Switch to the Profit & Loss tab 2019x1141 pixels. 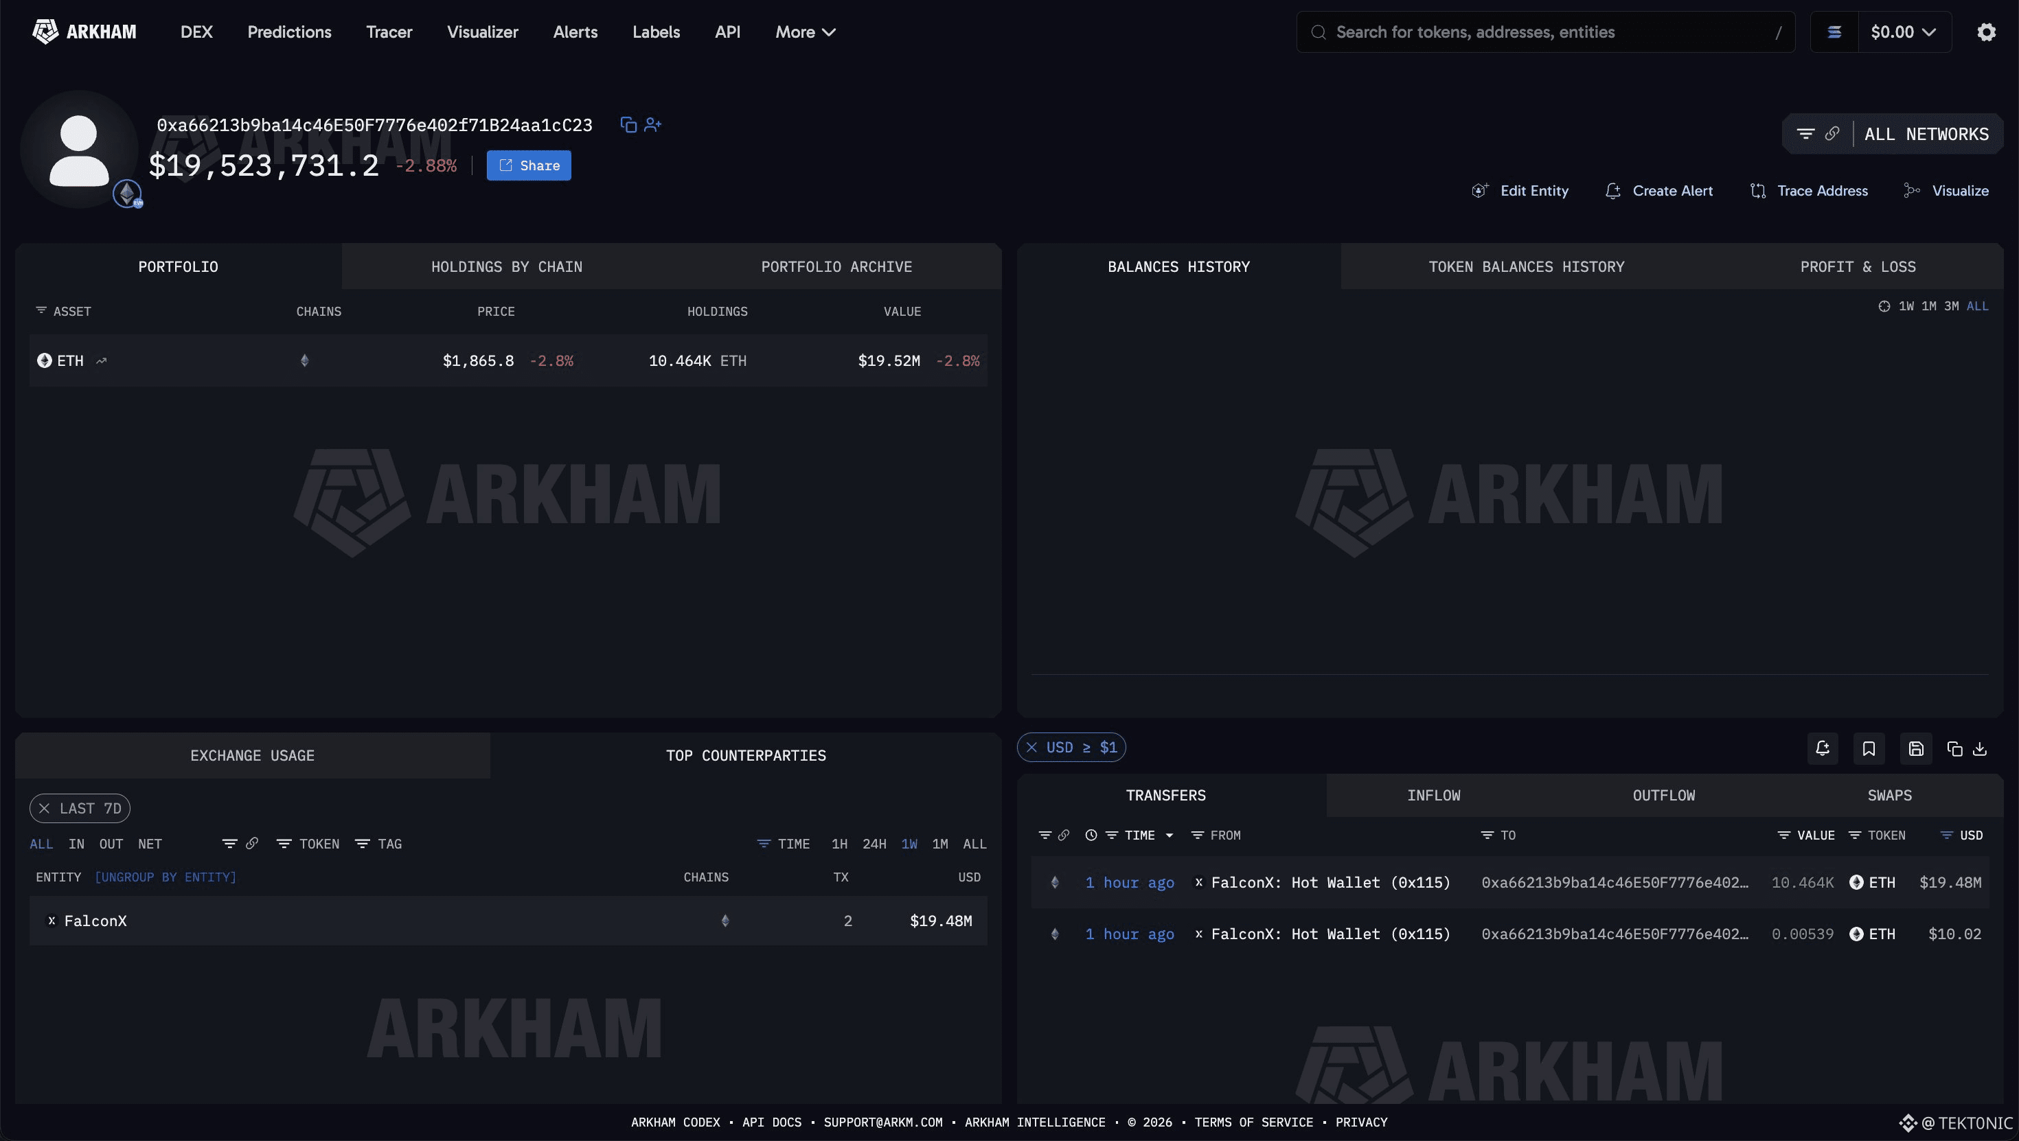1858,266
